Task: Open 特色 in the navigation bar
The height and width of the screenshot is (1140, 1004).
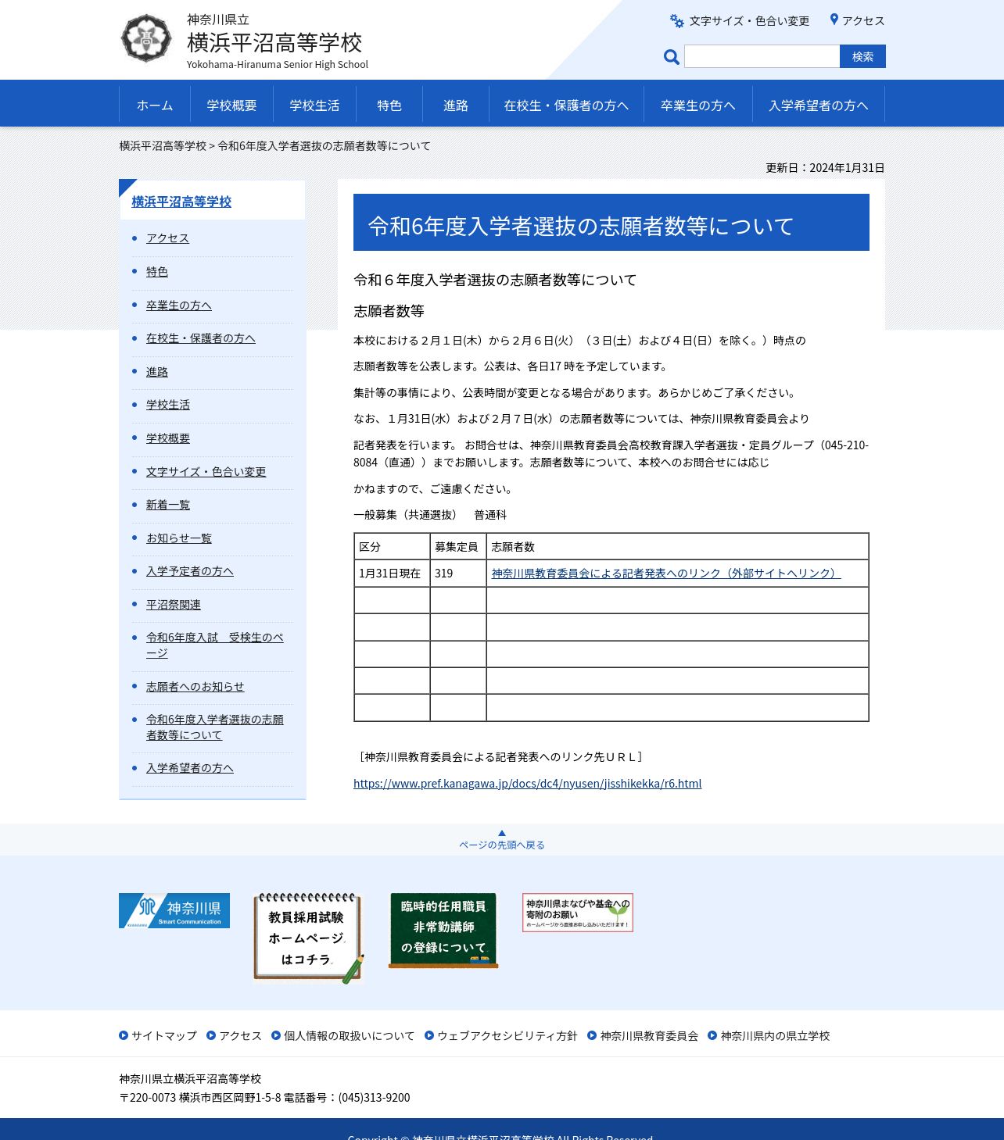Action: 389,105
